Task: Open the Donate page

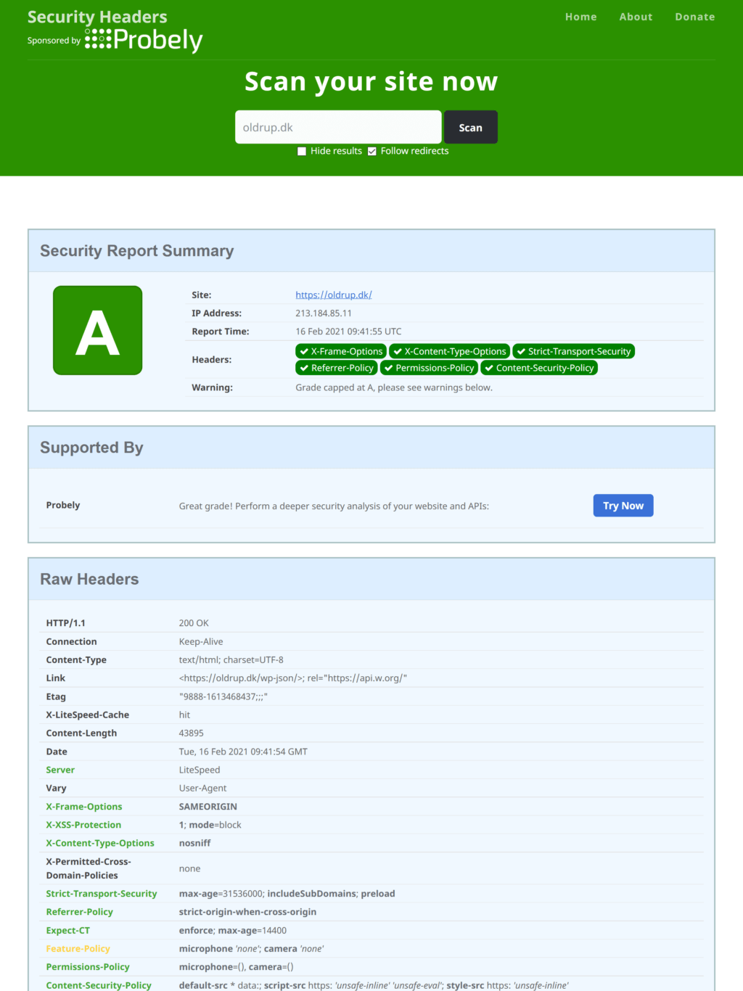Action: point(695,17)
